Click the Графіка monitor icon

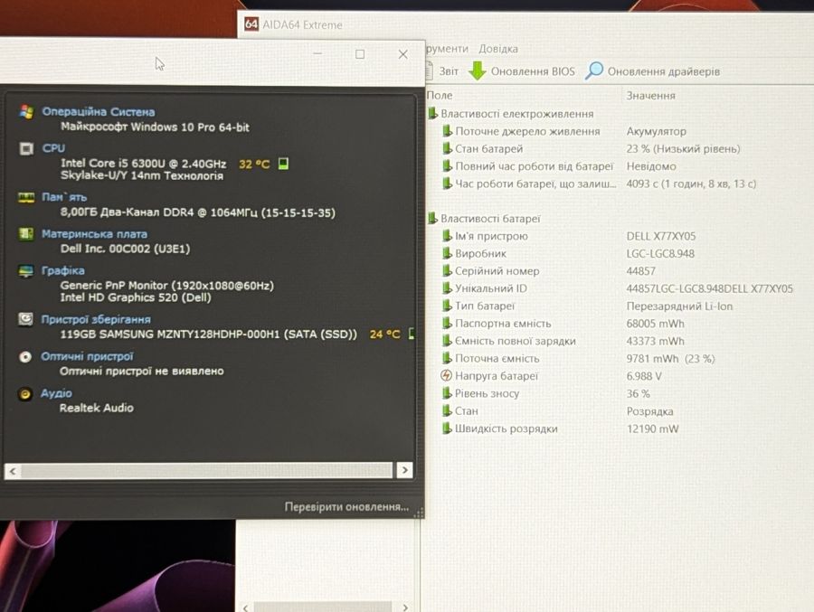[x=26, y=270]
